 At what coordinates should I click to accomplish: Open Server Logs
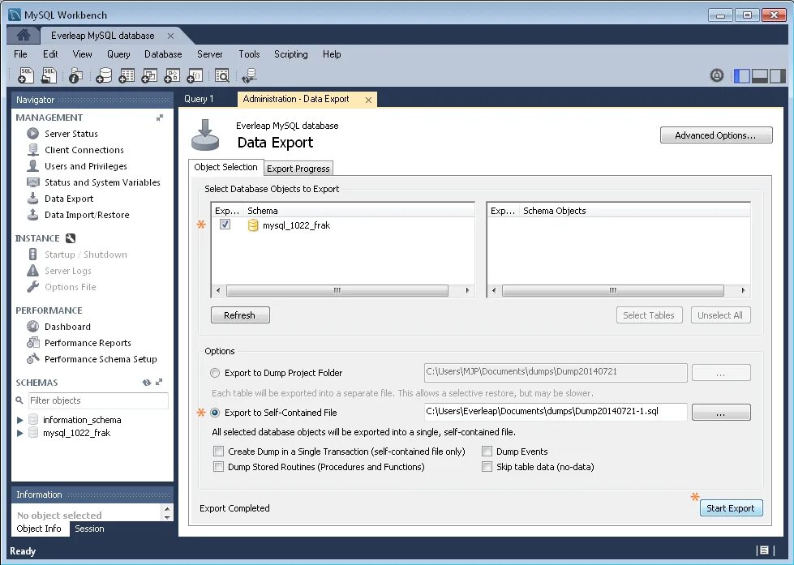click(68, 271)
